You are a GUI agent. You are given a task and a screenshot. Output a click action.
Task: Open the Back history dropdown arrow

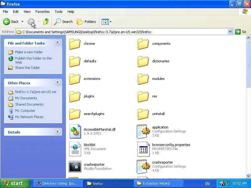22,22
